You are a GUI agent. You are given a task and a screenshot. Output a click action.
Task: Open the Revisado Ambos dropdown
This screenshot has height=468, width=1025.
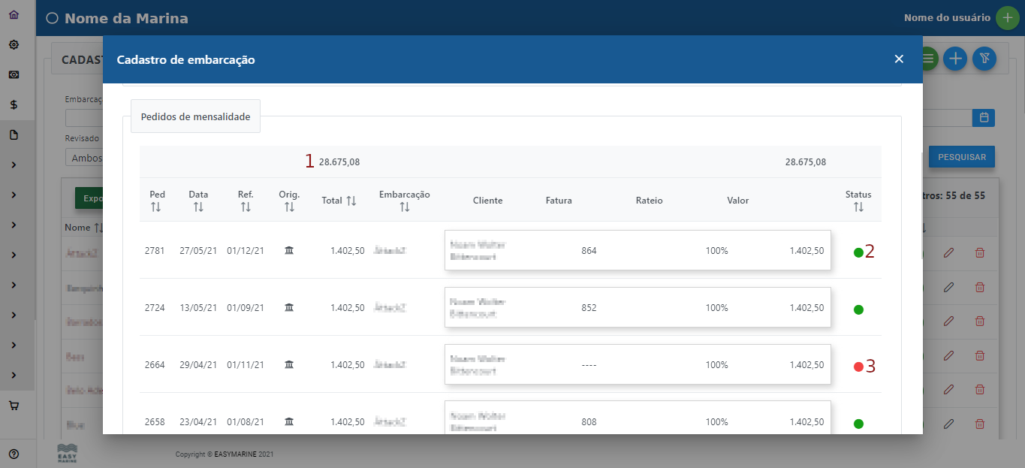[x=84, y=158]
